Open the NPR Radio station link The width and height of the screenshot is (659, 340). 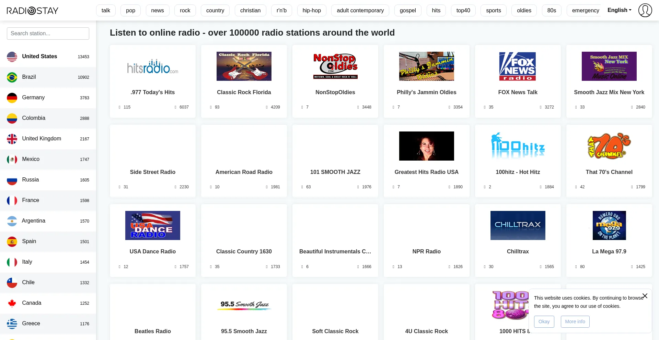coord(426,251)
